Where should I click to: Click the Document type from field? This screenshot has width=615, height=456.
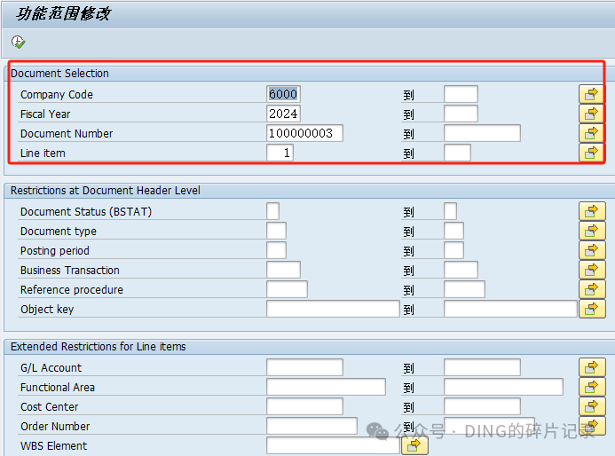coord(277,231)
